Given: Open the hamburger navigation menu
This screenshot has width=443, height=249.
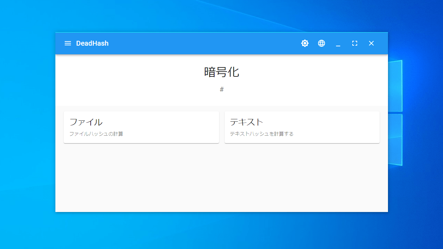Looking at the screenshot, I should coord(68,43).
